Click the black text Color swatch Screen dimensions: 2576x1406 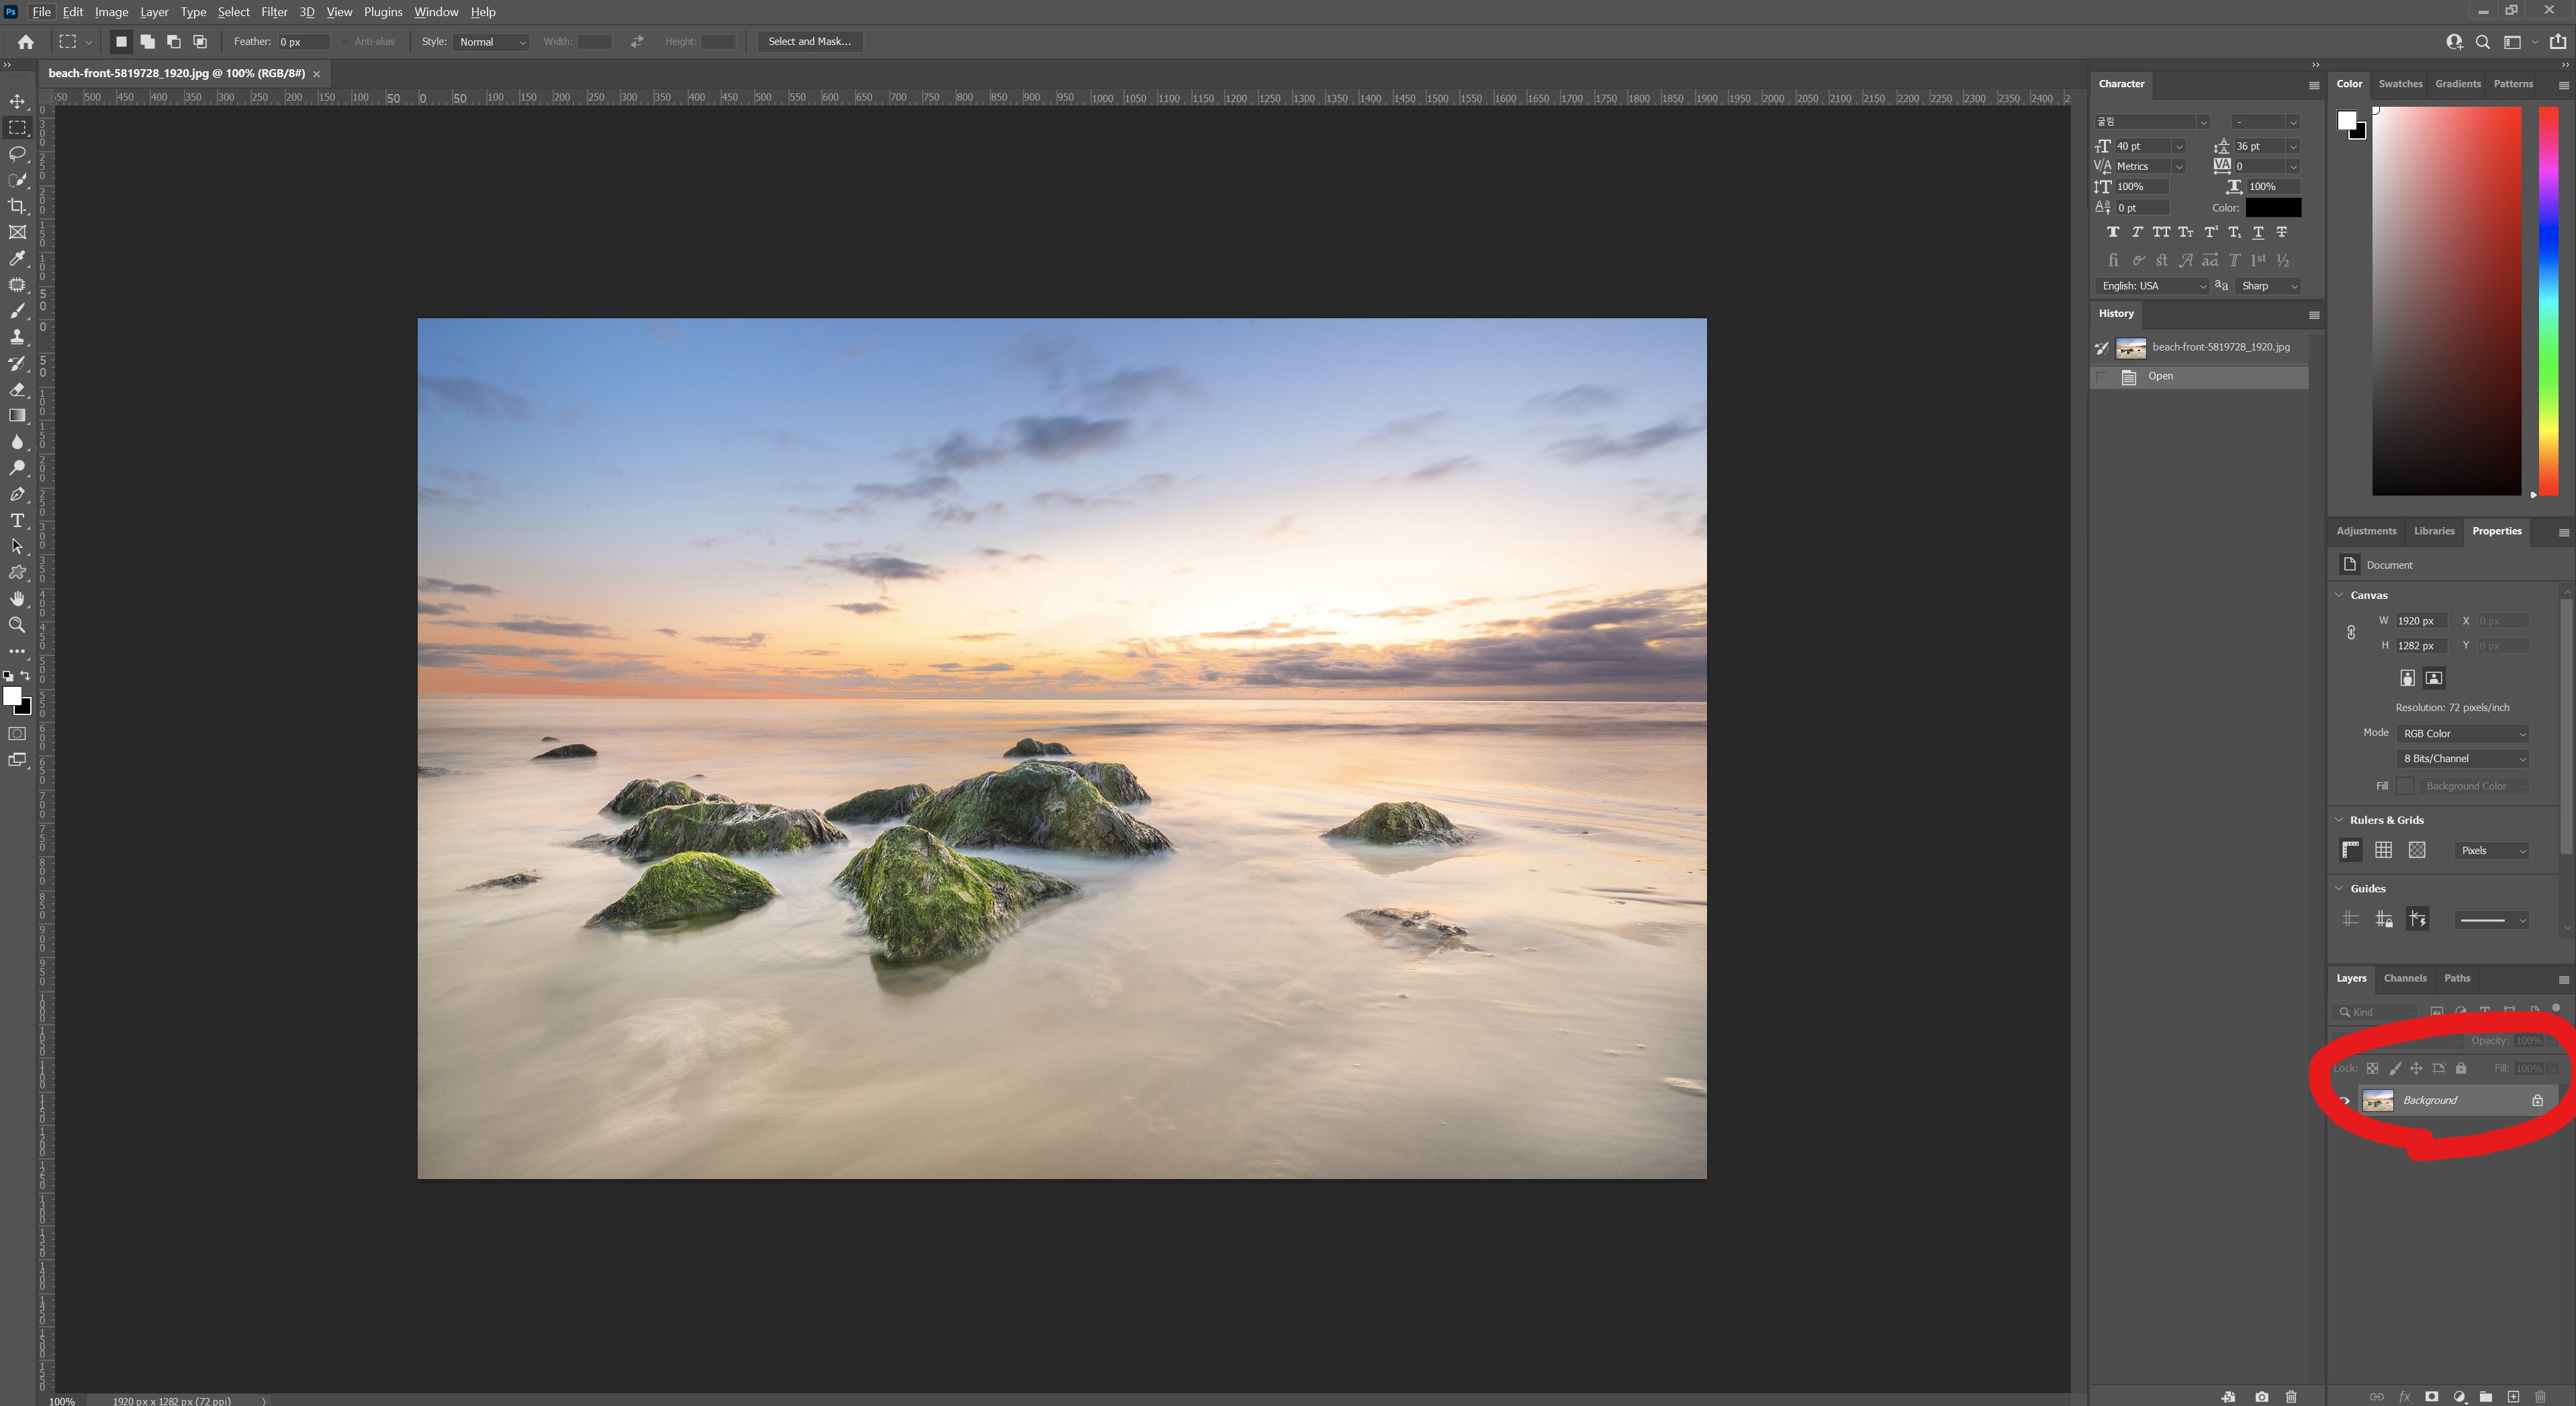pyautogui.click(x=2273, y=208)
